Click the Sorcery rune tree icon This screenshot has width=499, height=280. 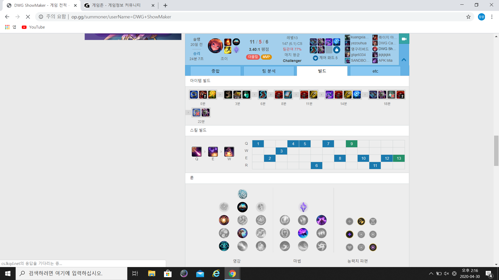303,207
